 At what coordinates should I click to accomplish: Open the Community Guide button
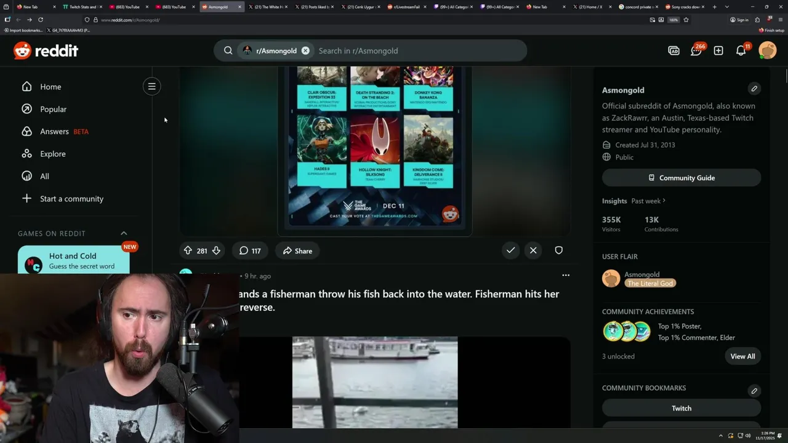click(x=681, y=178)
